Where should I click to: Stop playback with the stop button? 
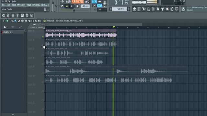pyautogui.click(x=72, y=6)
